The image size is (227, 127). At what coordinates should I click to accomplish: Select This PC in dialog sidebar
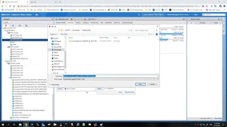pyautogui.click(x=55, y=38)
